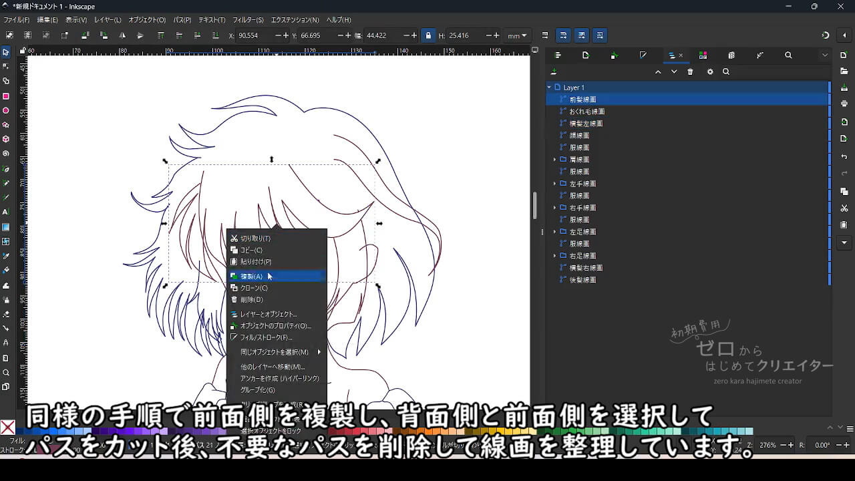Click グループ化(G) in context menu
The width and height of the screenshot is (855, 481).
coord(257,390)
